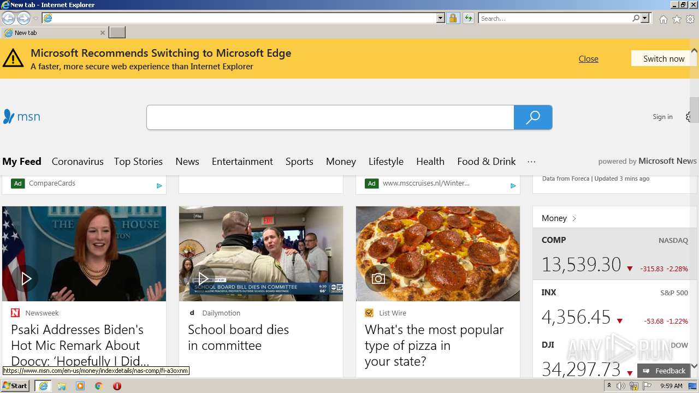Click the scrollbar down arrow
Image resolution: width=699 pixels, height=393 pixels.
694,366
